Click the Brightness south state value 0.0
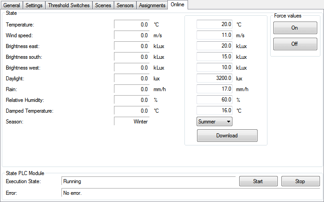The image size is (324, 202). point(131,57)
